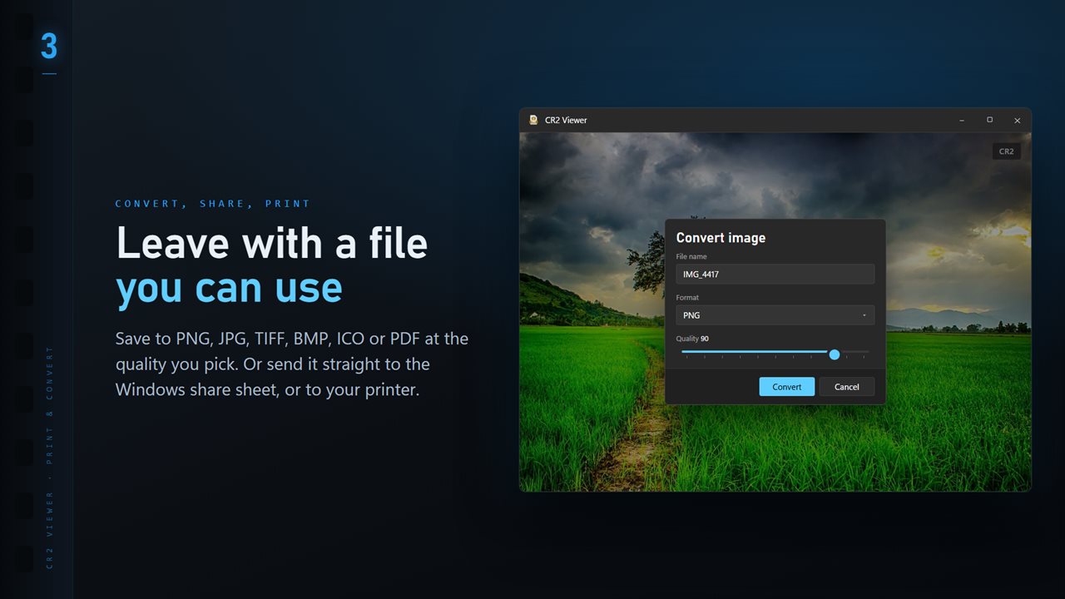This screenshot has height=599, width=1065.
Task: Click the Quality slider handle
Action: pyautogui.click(x=835, y=354)
